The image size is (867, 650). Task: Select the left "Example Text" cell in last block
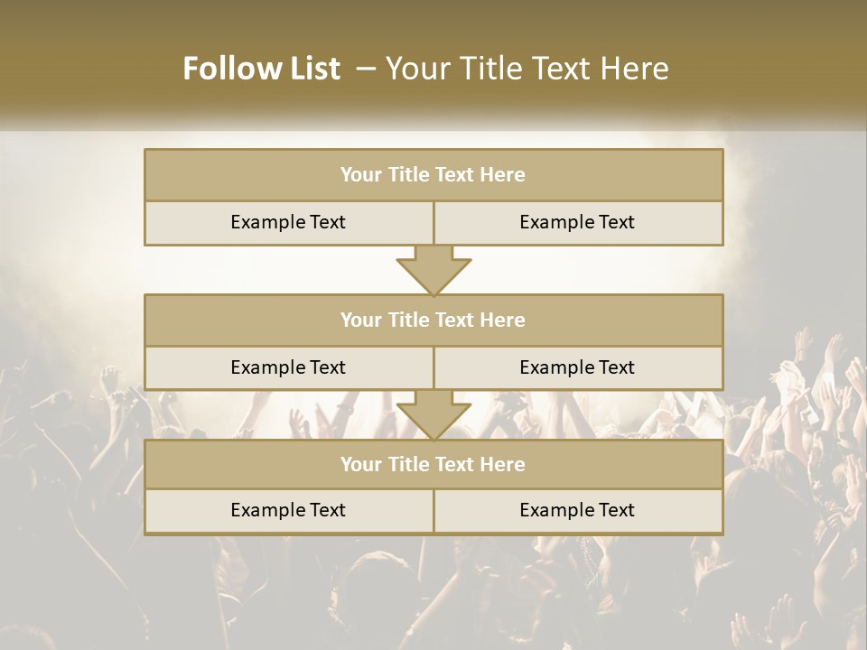point(288,511)
